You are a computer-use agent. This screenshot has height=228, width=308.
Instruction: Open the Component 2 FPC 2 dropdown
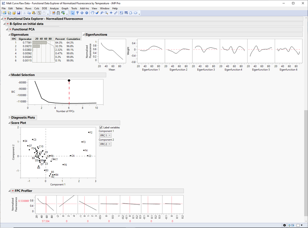pyautogui.click(x=105, y=144)
